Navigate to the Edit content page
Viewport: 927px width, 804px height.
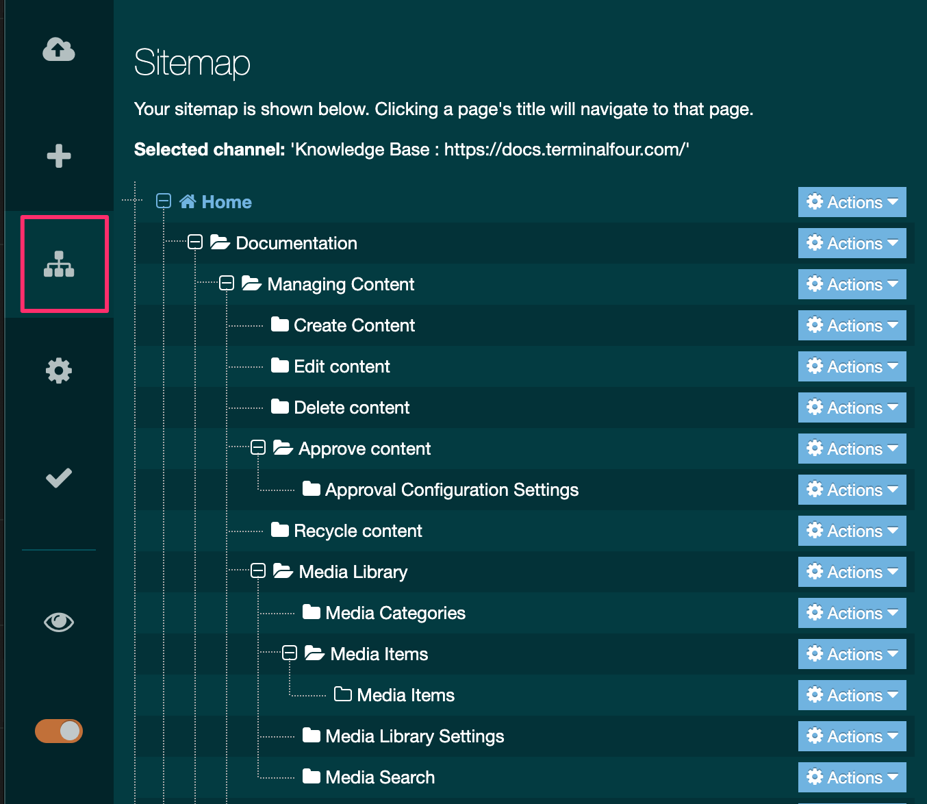coord(342,366)
